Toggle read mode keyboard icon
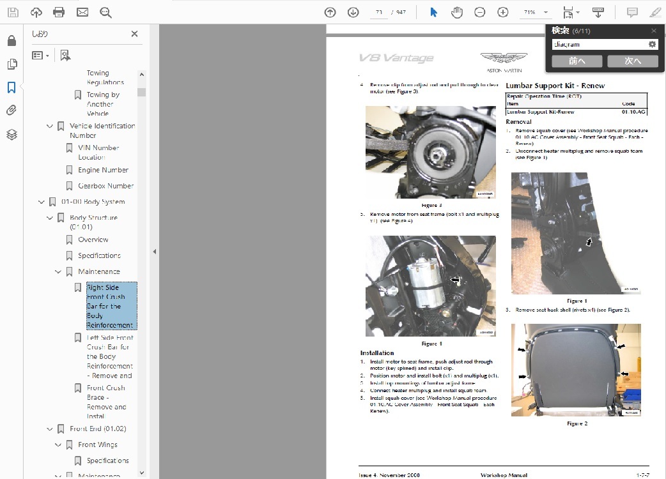The image size is (666, 479). [598, 12]
